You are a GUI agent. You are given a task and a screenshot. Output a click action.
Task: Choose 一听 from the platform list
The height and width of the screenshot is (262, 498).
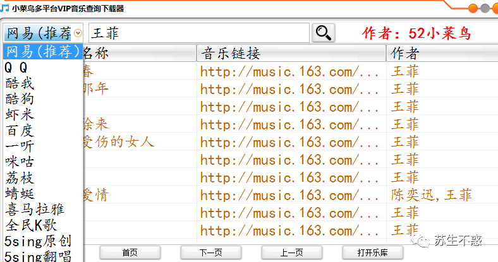[x=43, y=146]
